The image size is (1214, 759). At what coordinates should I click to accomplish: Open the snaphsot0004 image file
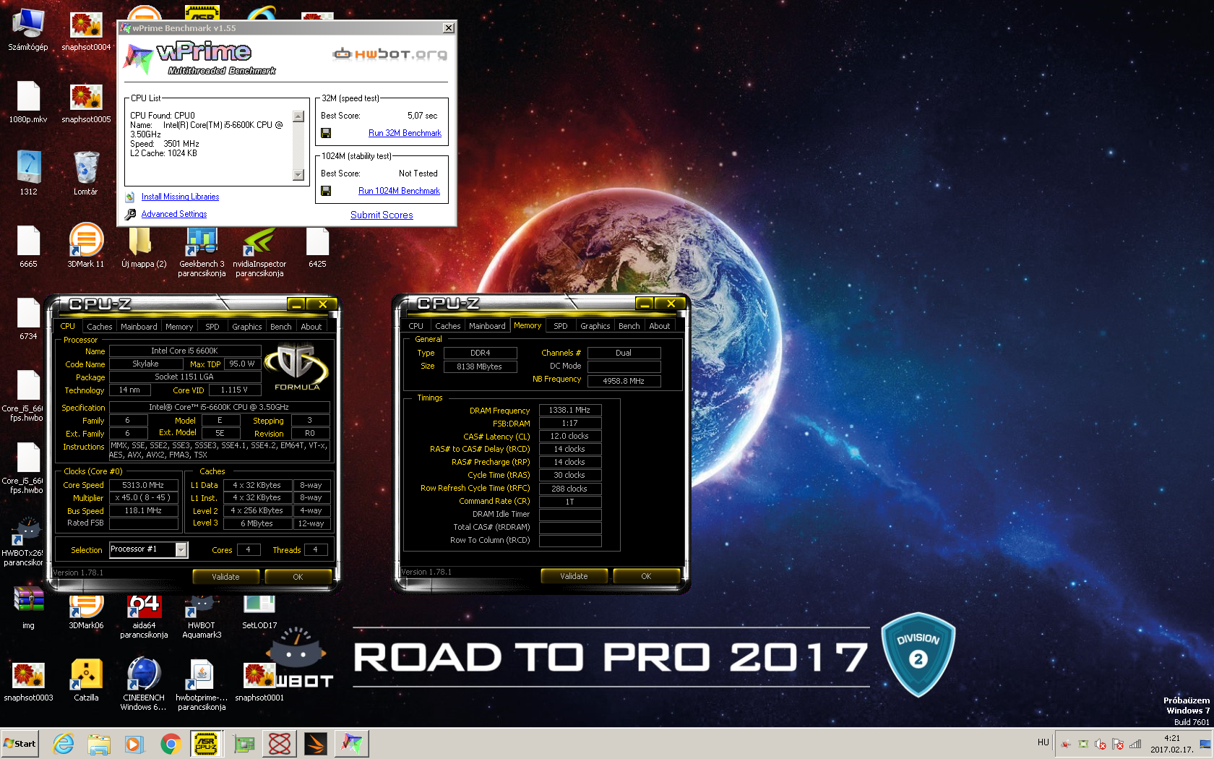[86, 30]
